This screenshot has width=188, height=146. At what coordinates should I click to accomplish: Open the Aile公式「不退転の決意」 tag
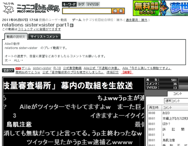[x=102, y=68]
